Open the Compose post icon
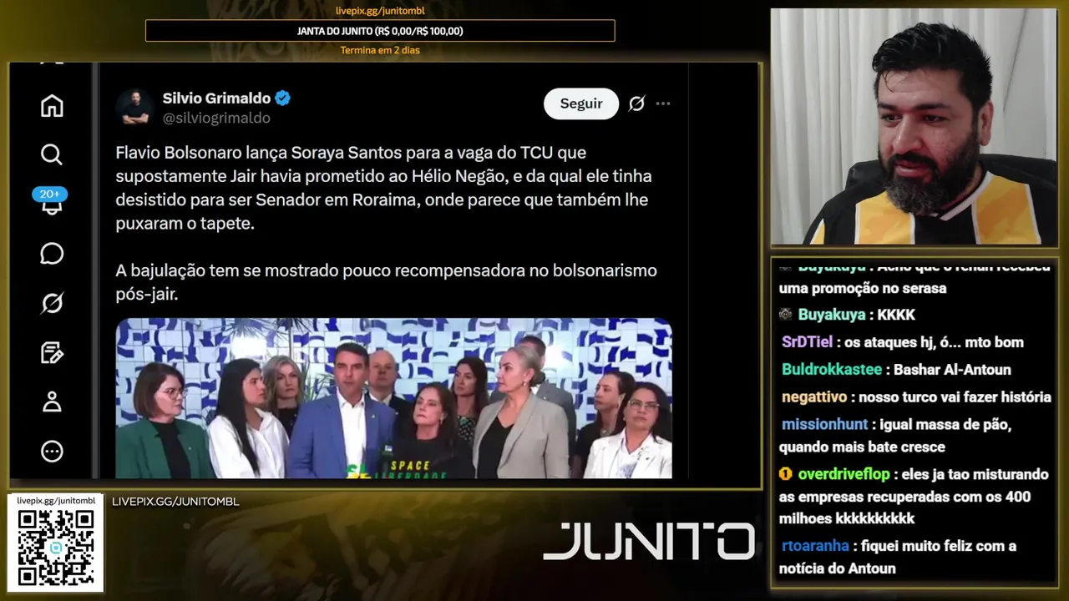 pos(52,352)
